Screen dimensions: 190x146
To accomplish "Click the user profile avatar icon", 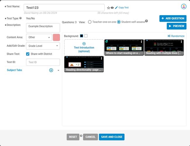I will (183, 6).
